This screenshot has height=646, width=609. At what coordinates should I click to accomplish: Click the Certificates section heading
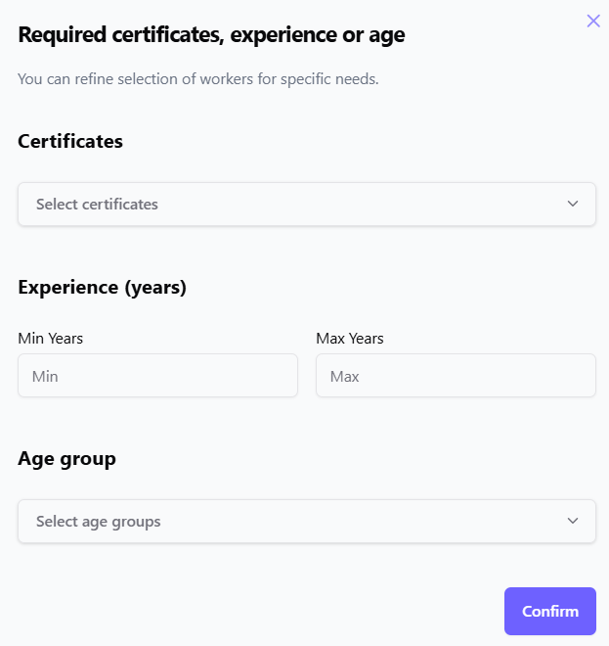click(x=70, y=141)
